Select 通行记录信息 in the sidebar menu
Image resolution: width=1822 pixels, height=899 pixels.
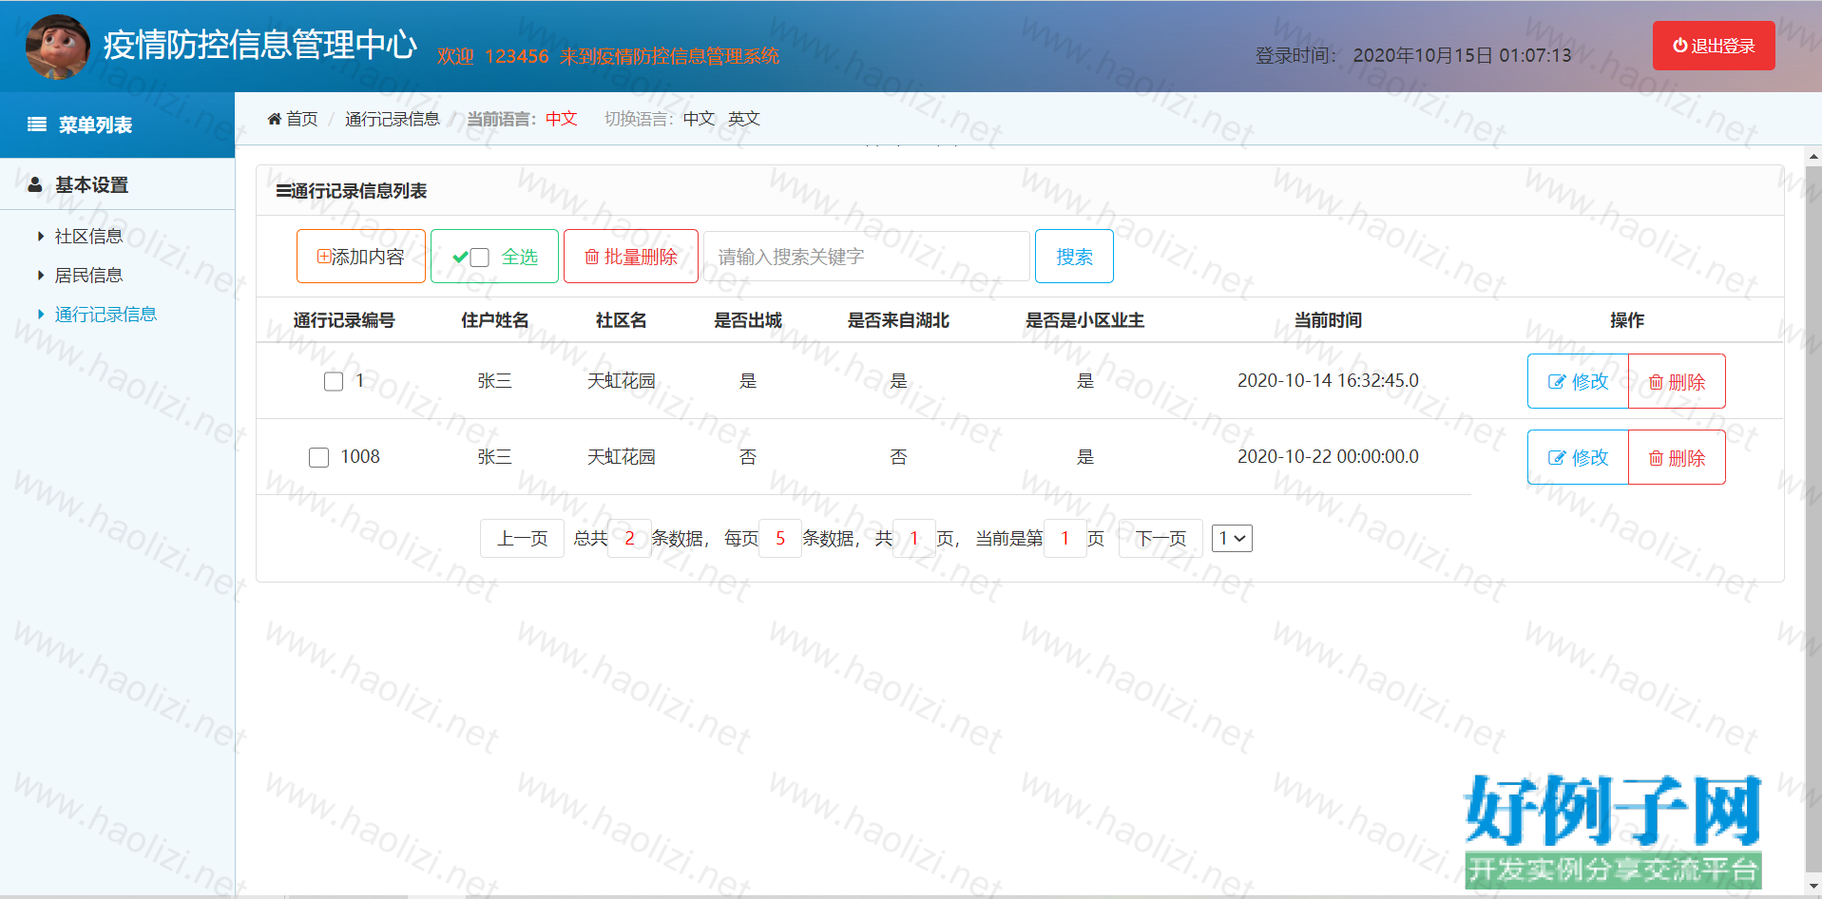[x=105, y=315]
